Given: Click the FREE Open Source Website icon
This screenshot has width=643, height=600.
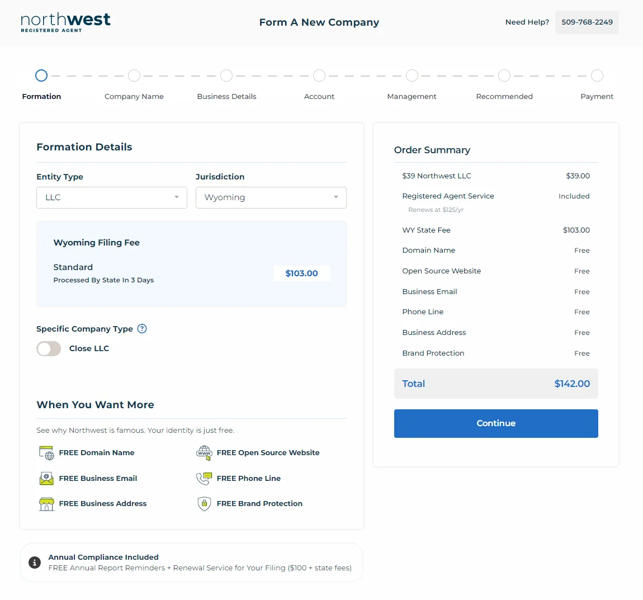Looking at the screenshot, I should click(x=204, y=453).
